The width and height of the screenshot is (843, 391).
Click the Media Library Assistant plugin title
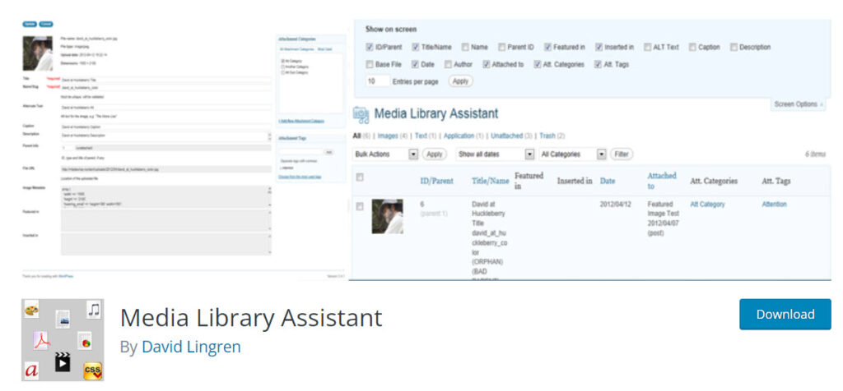pyautogui.click(x=251, y=318)
